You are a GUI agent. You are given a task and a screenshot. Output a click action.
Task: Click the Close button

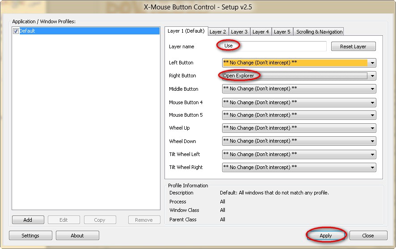coord(368,236)
